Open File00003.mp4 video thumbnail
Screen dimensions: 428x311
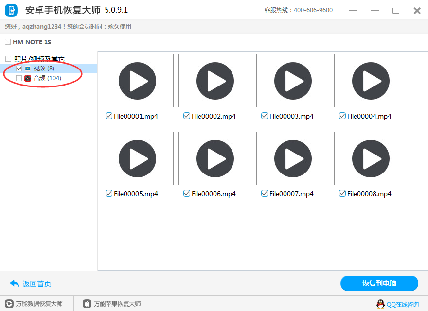(x=293, y=81)
